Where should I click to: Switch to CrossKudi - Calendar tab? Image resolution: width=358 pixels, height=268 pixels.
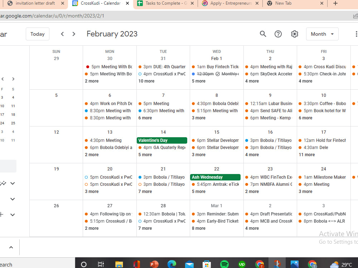(101, 4)
